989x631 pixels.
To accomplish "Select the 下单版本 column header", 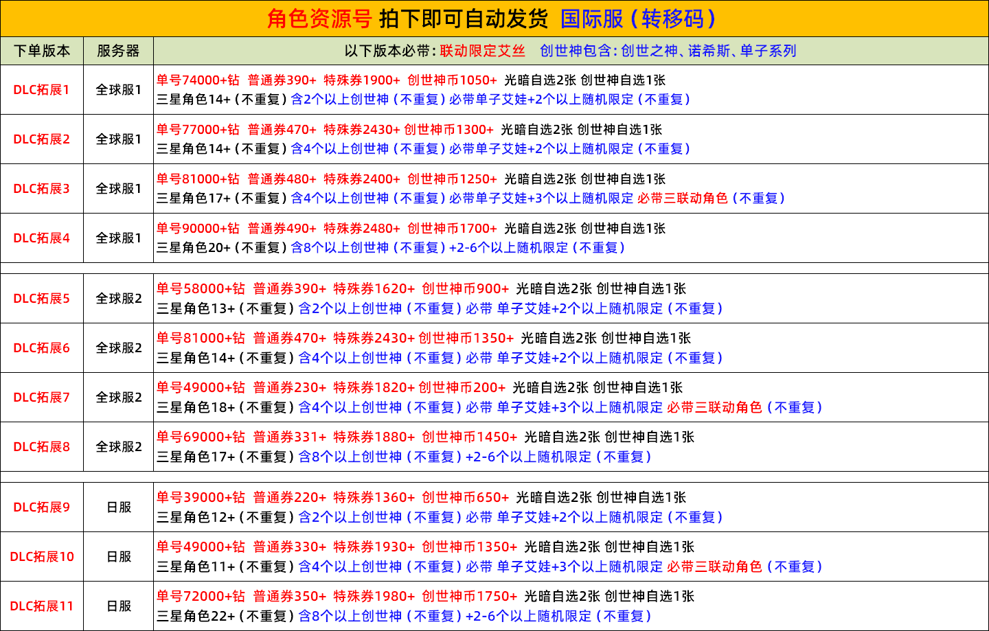I will (x=42, y=51).
